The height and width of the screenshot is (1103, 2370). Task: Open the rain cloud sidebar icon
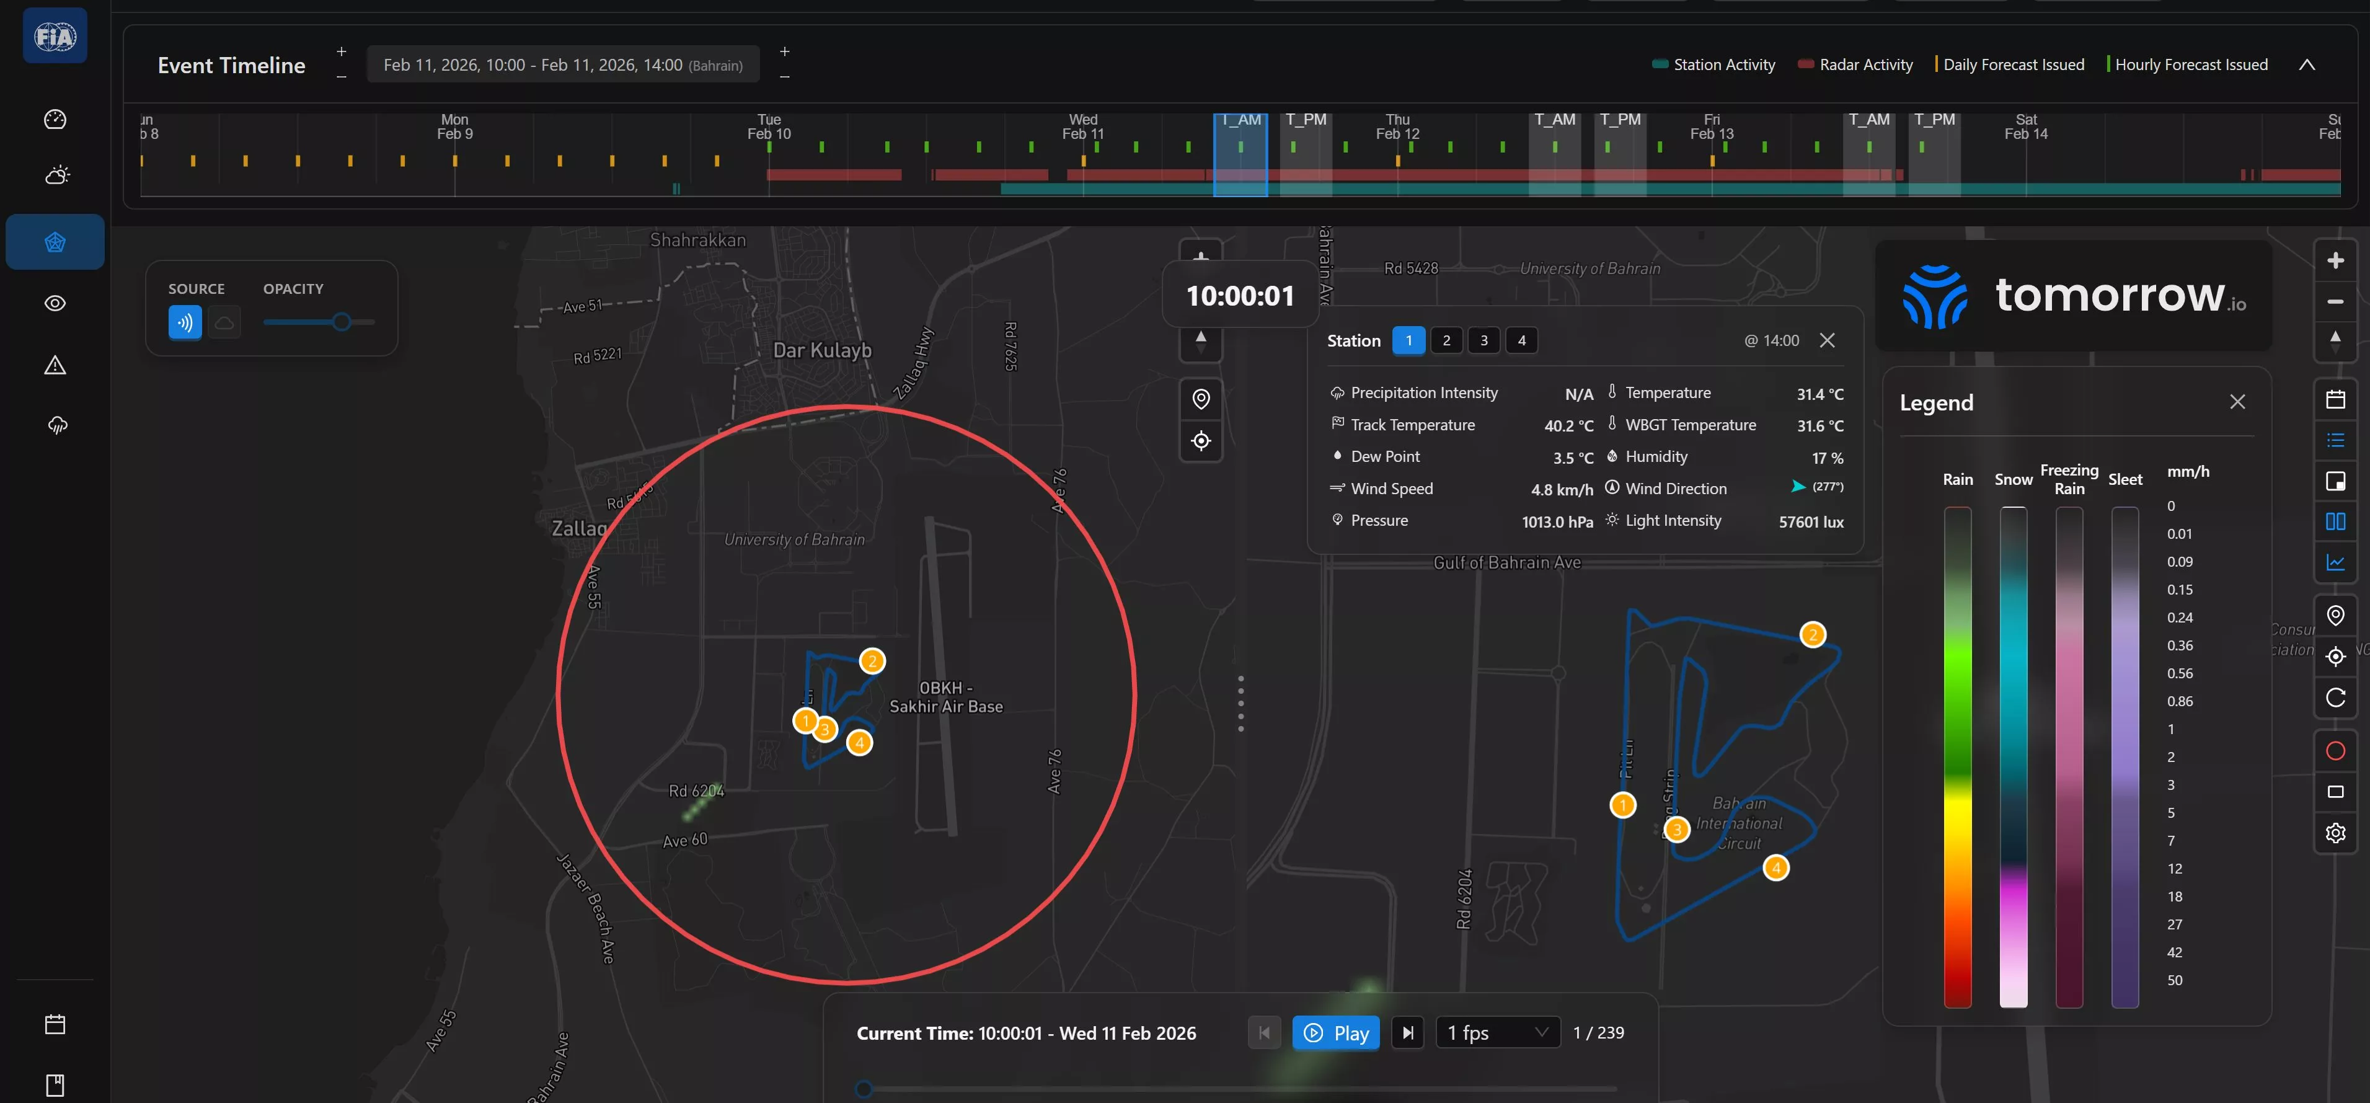tap(57, 425)
